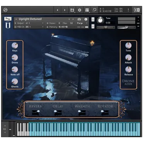
Task: Click the minus button left of keyboard
Action: coord(10,129)
